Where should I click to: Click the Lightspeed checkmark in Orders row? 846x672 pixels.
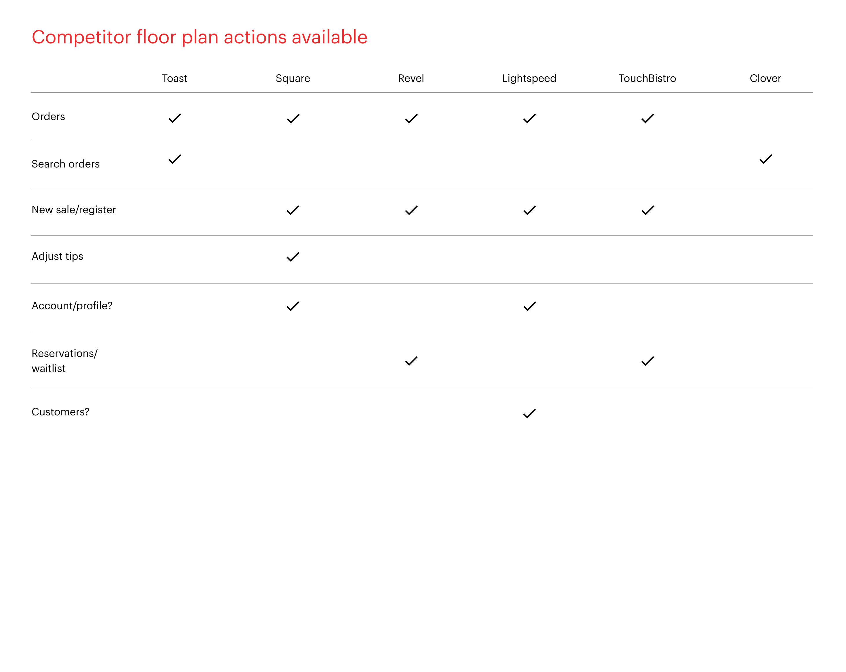pos(529,118)
